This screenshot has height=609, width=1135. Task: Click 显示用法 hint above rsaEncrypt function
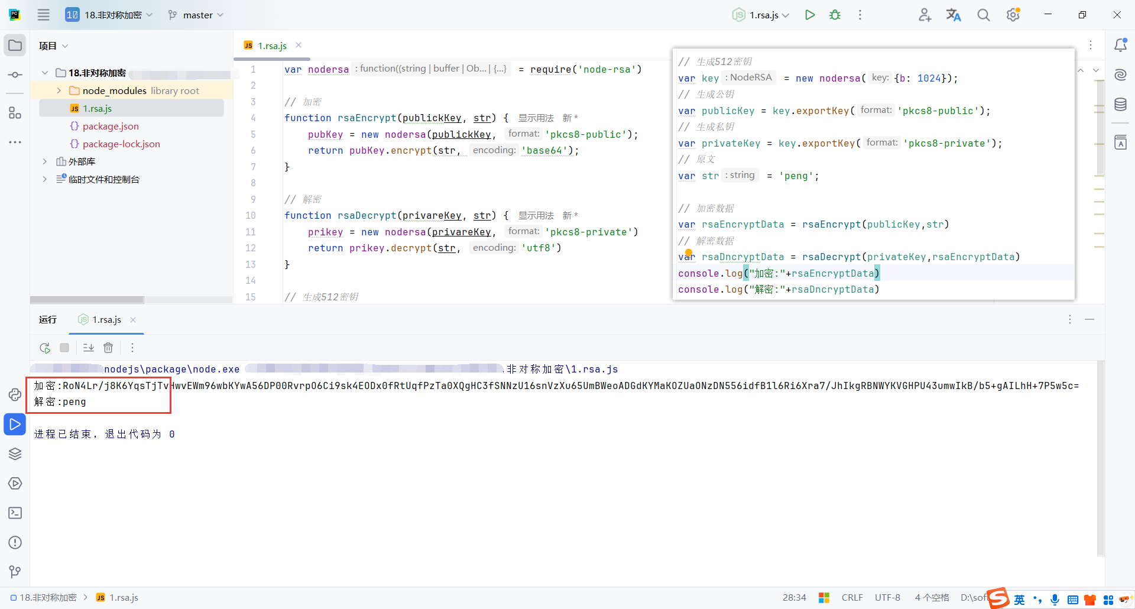pyautogui.click(x=536, y=118)
